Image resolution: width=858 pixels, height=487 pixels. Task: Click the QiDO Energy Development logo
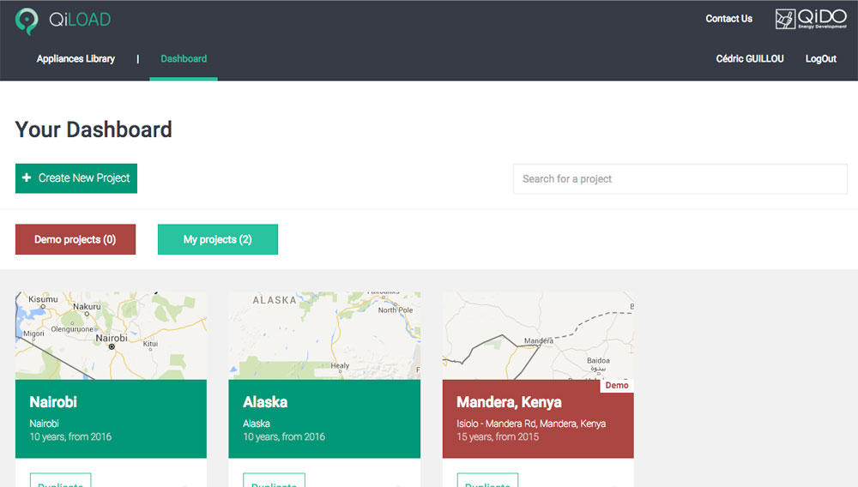(x=810, y=19)
